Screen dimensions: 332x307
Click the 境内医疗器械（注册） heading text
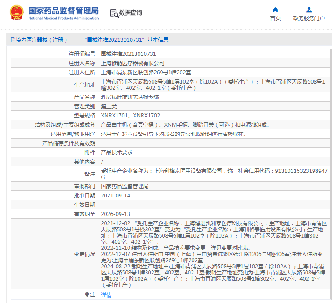point(42,40)
